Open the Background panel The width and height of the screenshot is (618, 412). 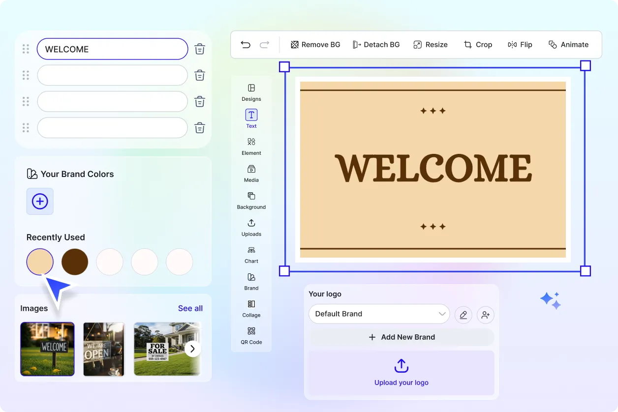click(251, 201)
